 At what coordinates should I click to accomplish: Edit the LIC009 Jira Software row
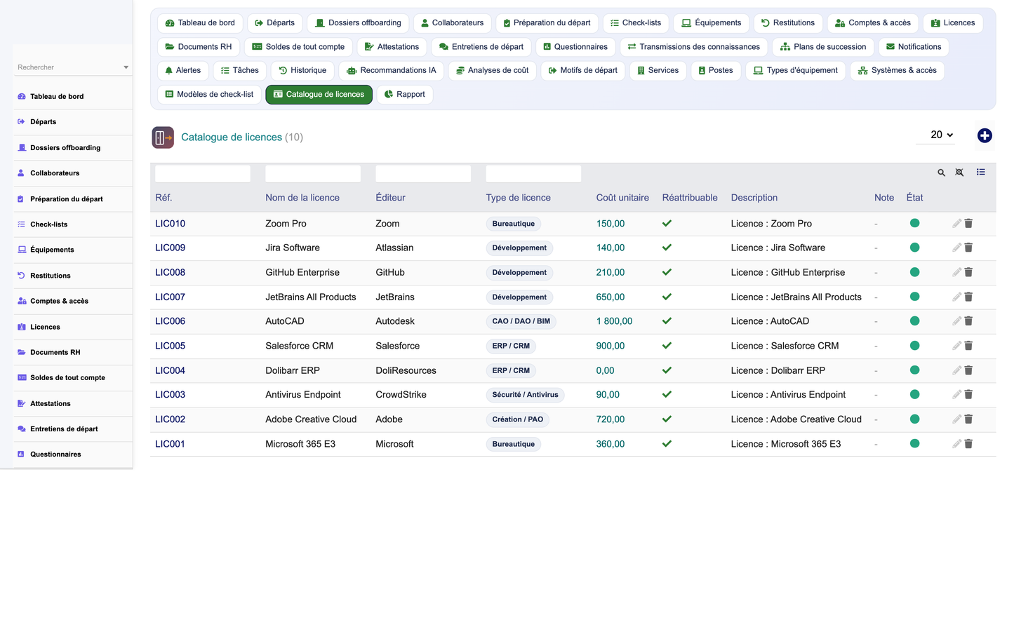coord(956,248)
